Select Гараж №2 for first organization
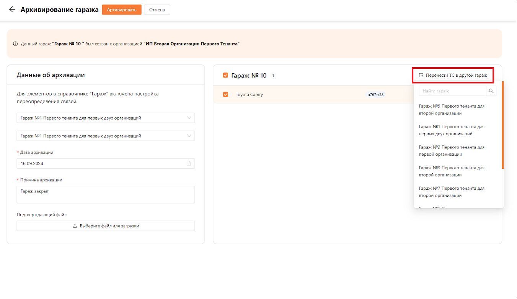The width and height of the screenshot is (517, 299). click(x=452, y=151)
